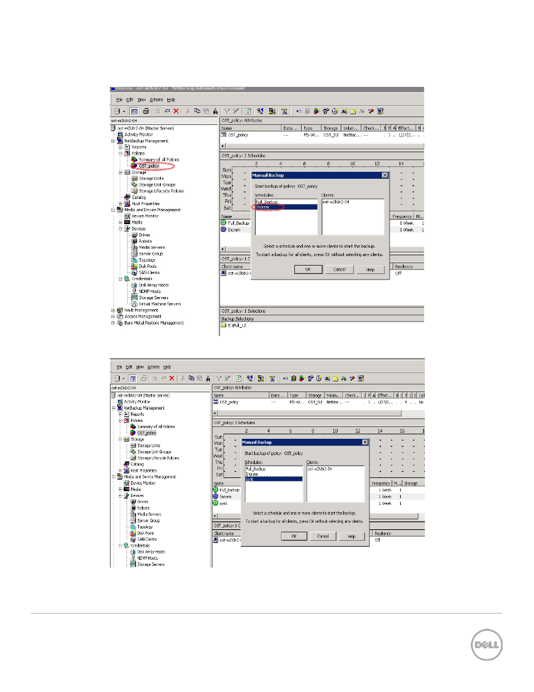Image resolution: width=534 pixels, height=692 pixels.
Task: Select OST_policy node in lower console tree
Action: (147, 433)
